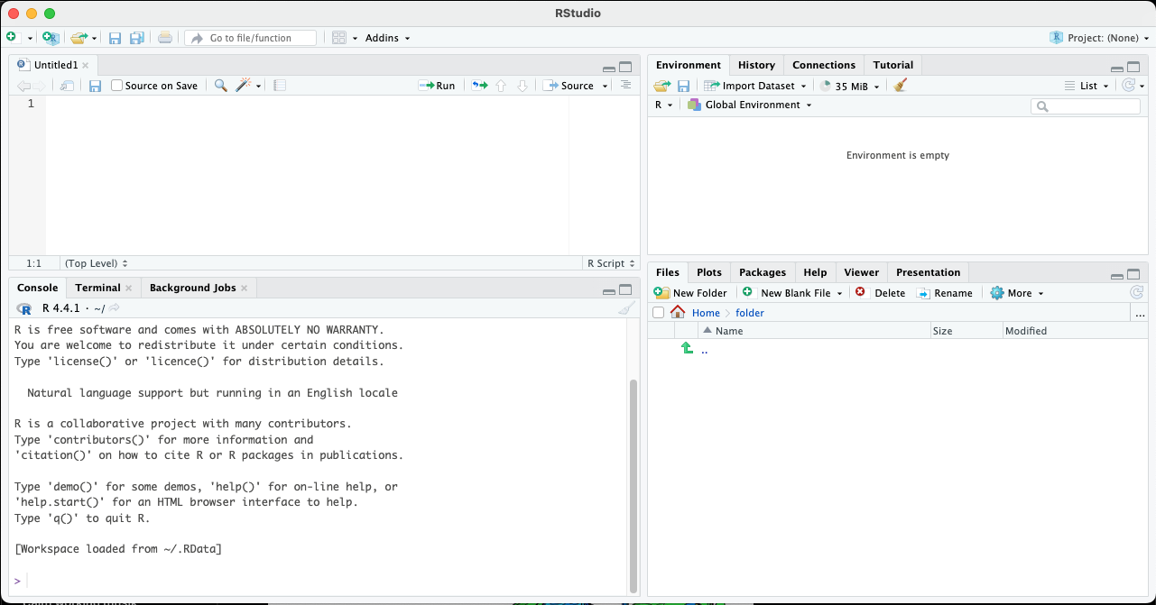This screenshot has width=1156, height=605.
Task: Tick the select-all checkbox in Files pane
Action: [658, 313]
